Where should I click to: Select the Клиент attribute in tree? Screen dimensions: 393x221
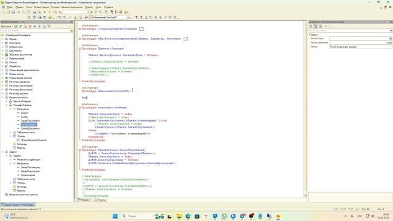tap(25, 113)
